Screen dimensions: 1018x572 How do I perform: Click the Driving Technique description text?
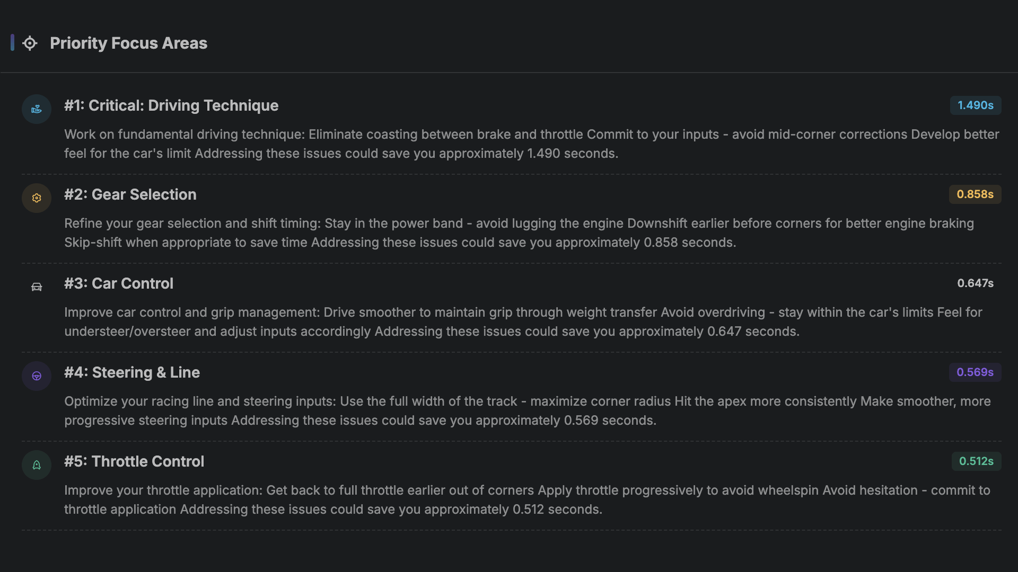531,144
